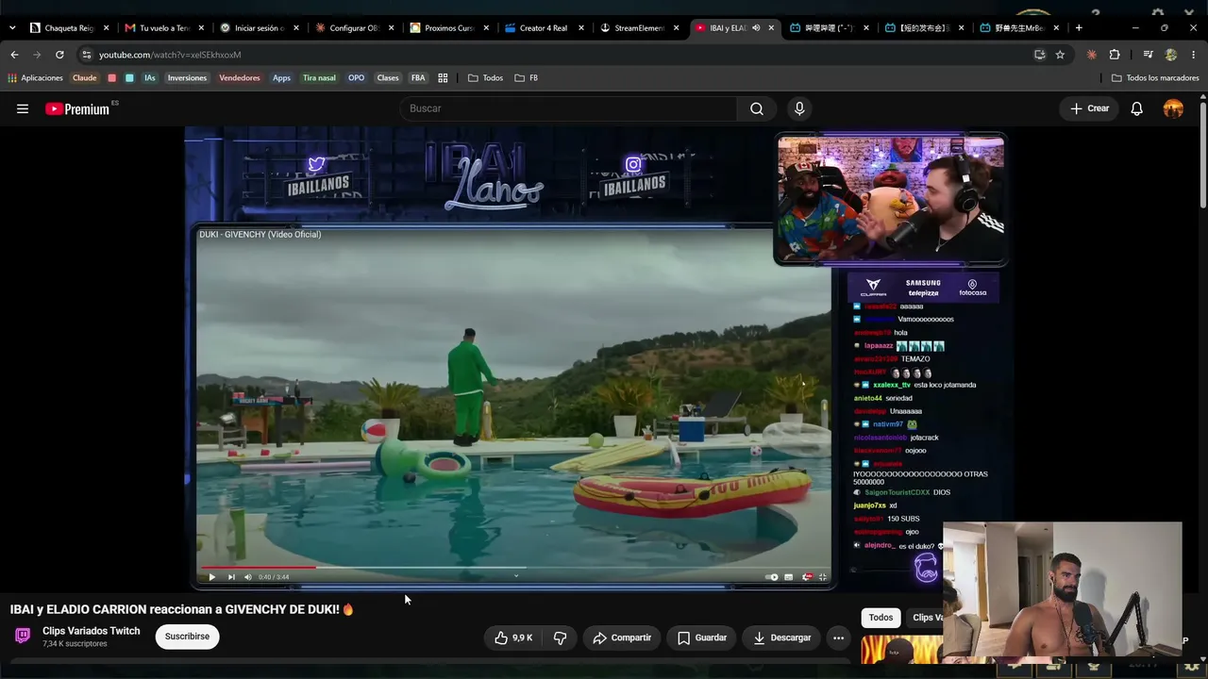This screenshot has height=679, width=1208.
Task: Open YouTube notifications bell
Action: pos(1136,108)
